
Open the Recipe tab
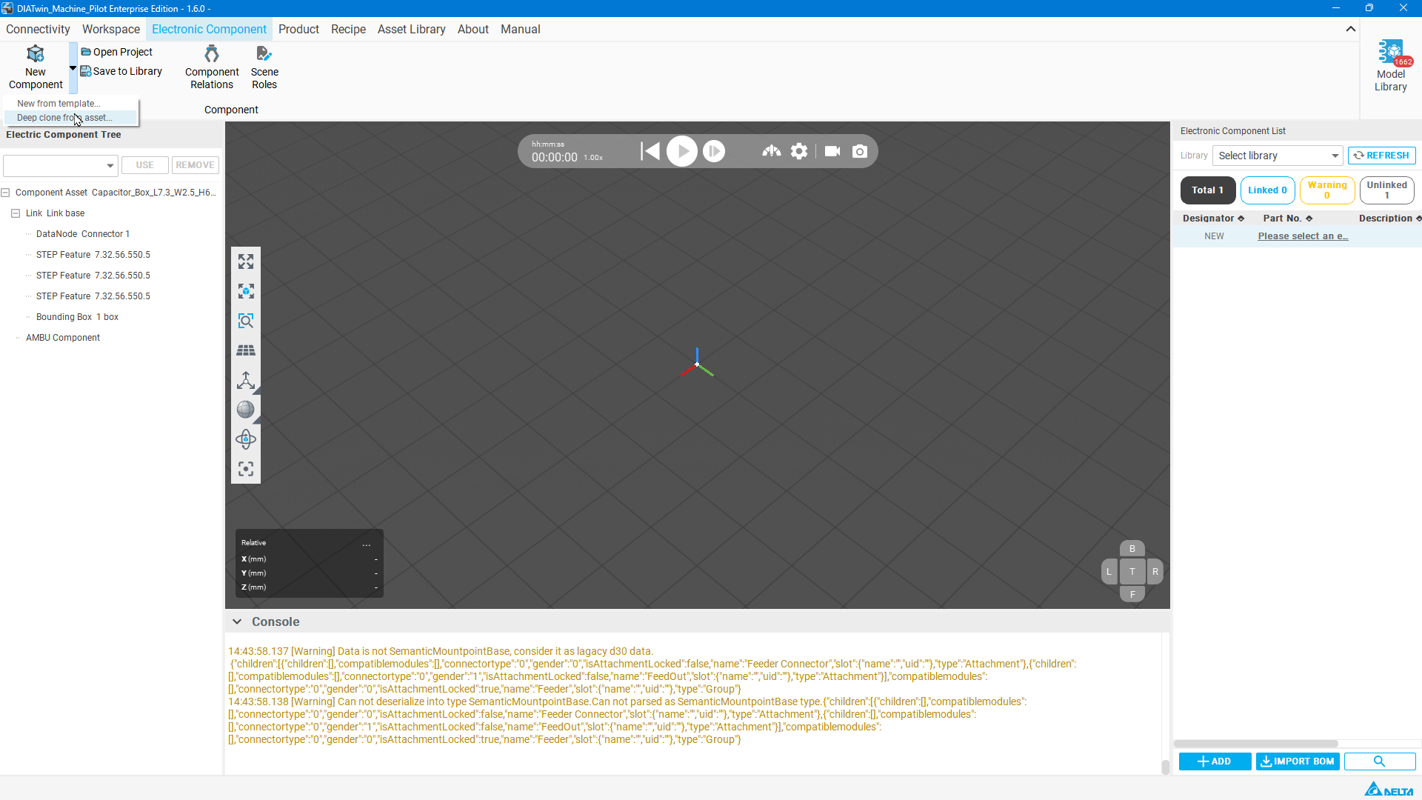pyautogui.click(x=348, y=29)
